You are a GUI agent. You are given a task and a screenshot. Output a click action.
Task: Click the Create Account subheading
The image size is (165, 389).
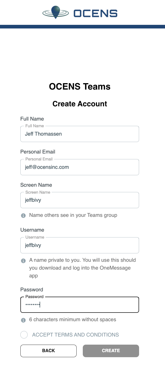[80, 104]
